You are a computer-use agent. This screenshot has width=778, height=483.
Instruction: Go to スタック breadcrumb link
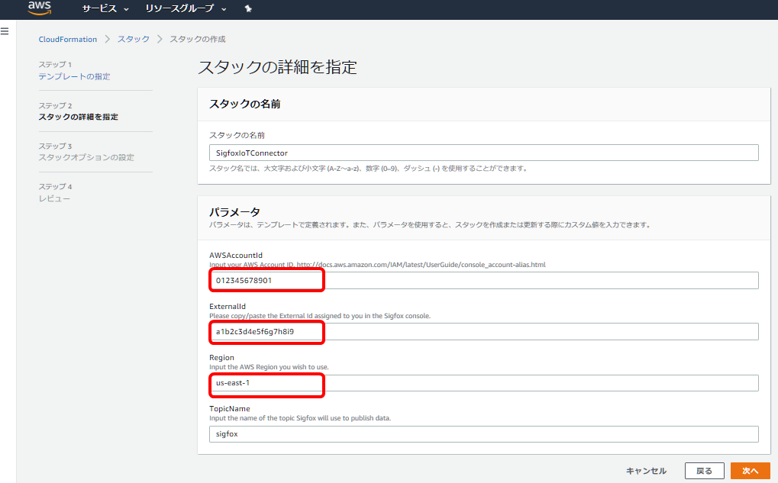[134, 39]
